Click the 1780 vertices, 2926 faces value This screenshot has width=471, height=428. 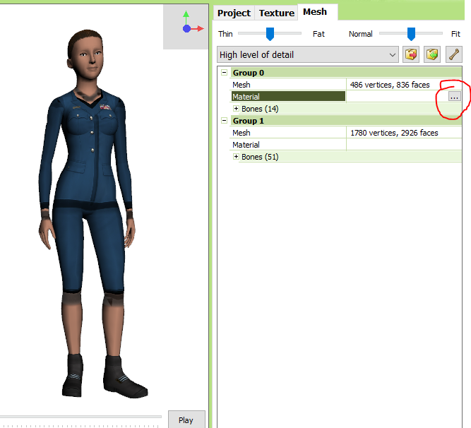(x=394, y=133)
